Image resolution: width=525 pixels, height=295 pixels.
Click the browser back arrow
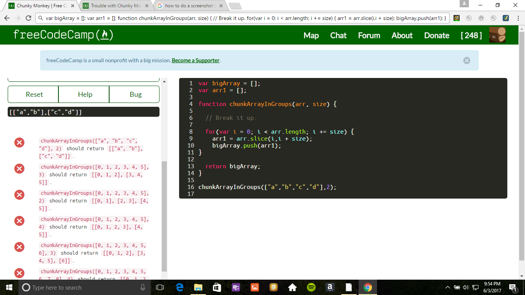point(7,18)
